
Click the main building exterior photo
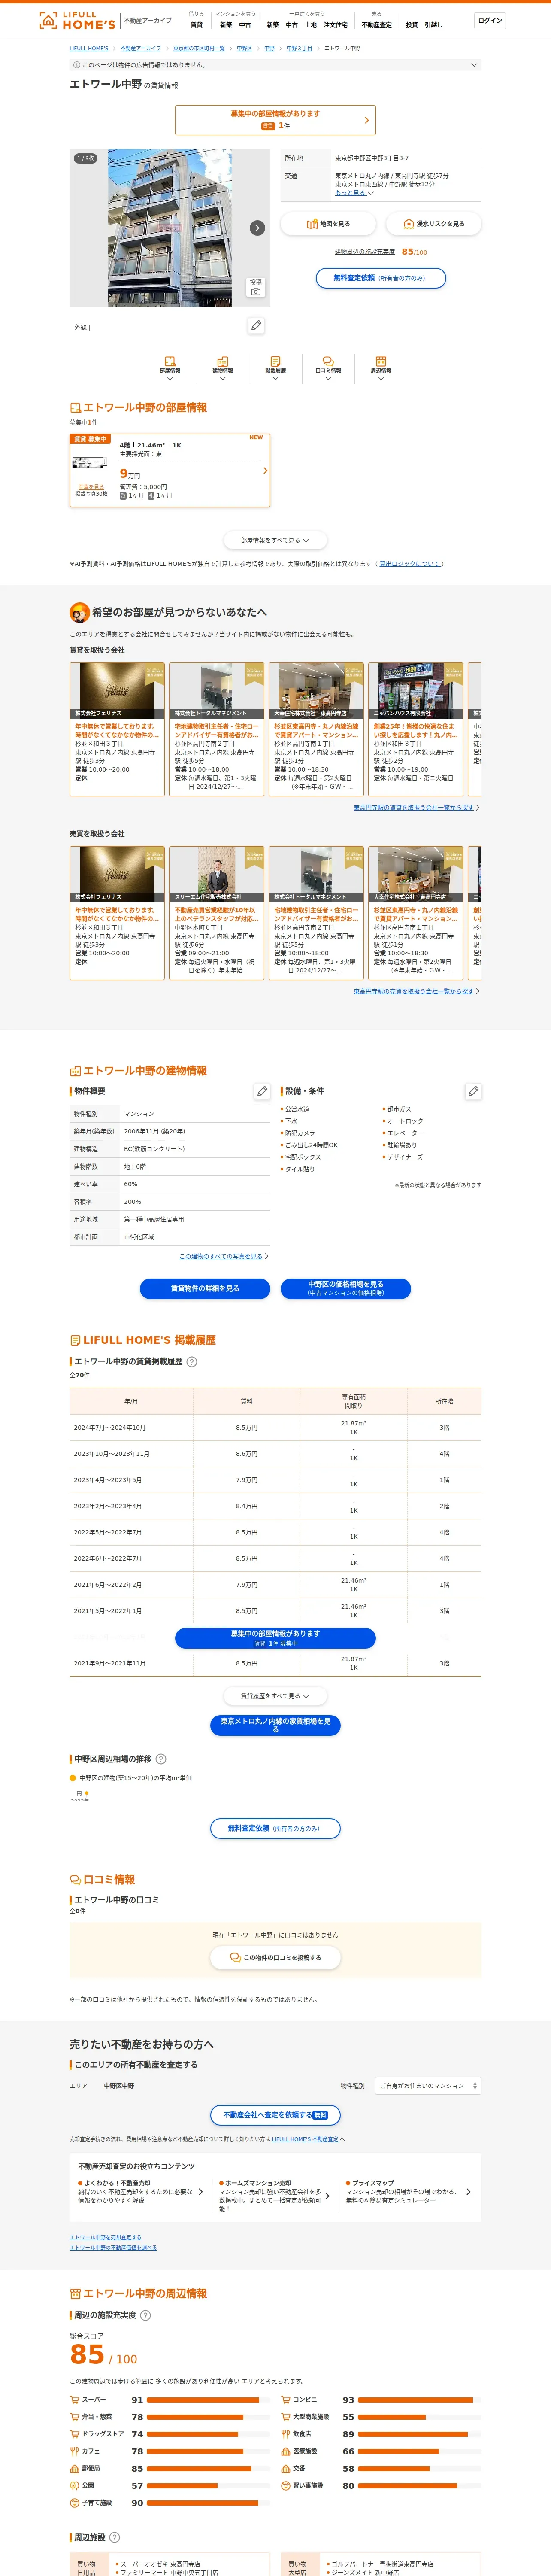point(169,228)
